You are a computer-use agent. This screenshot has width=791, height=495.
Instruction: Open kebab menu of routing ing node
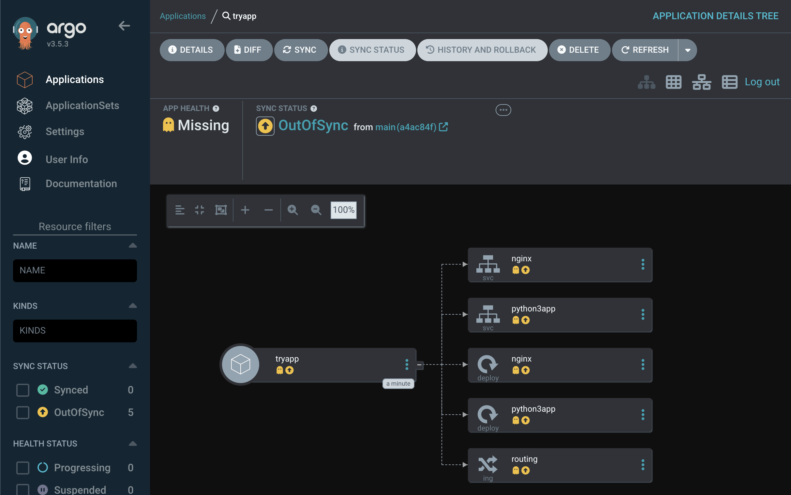[x=643, y=464]
